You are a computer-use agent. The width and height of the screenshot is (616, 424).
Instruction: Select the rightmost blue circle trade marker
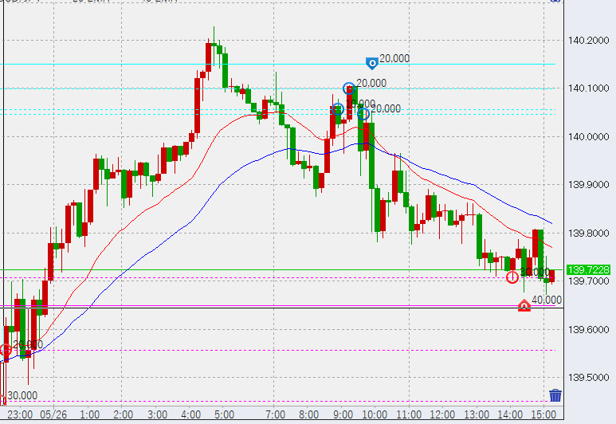pyautogui.click(x=363, y=114)
